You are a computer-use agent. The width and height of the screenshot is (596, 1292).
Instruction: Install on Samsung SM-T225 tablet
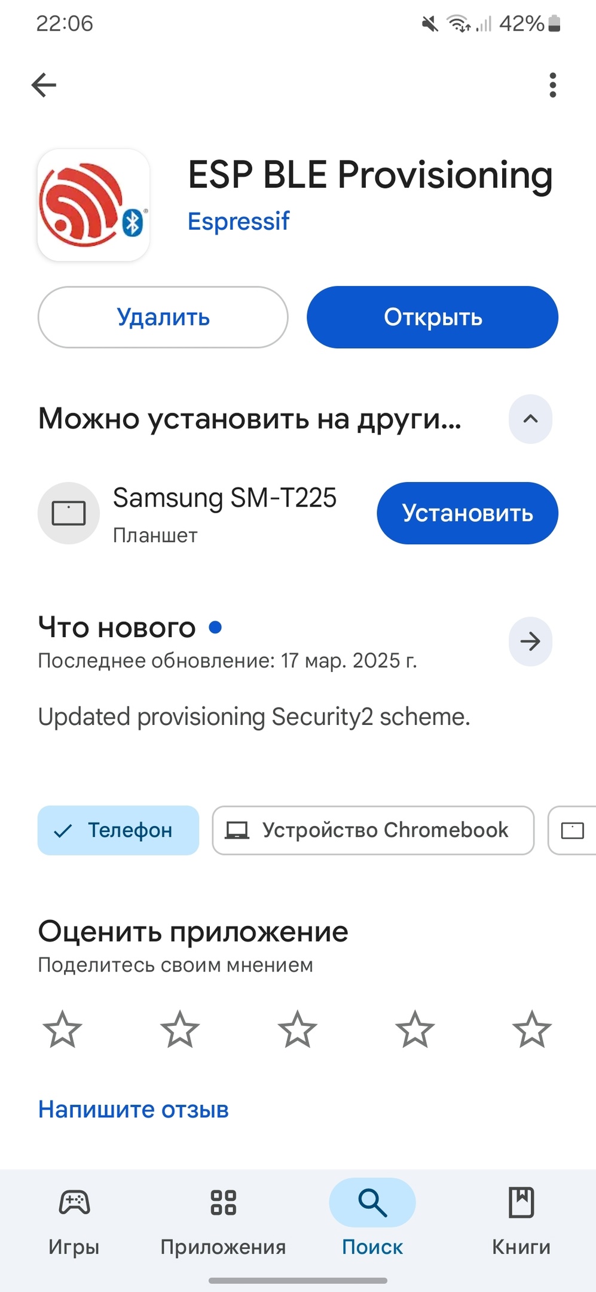click(x=467, y=513)
